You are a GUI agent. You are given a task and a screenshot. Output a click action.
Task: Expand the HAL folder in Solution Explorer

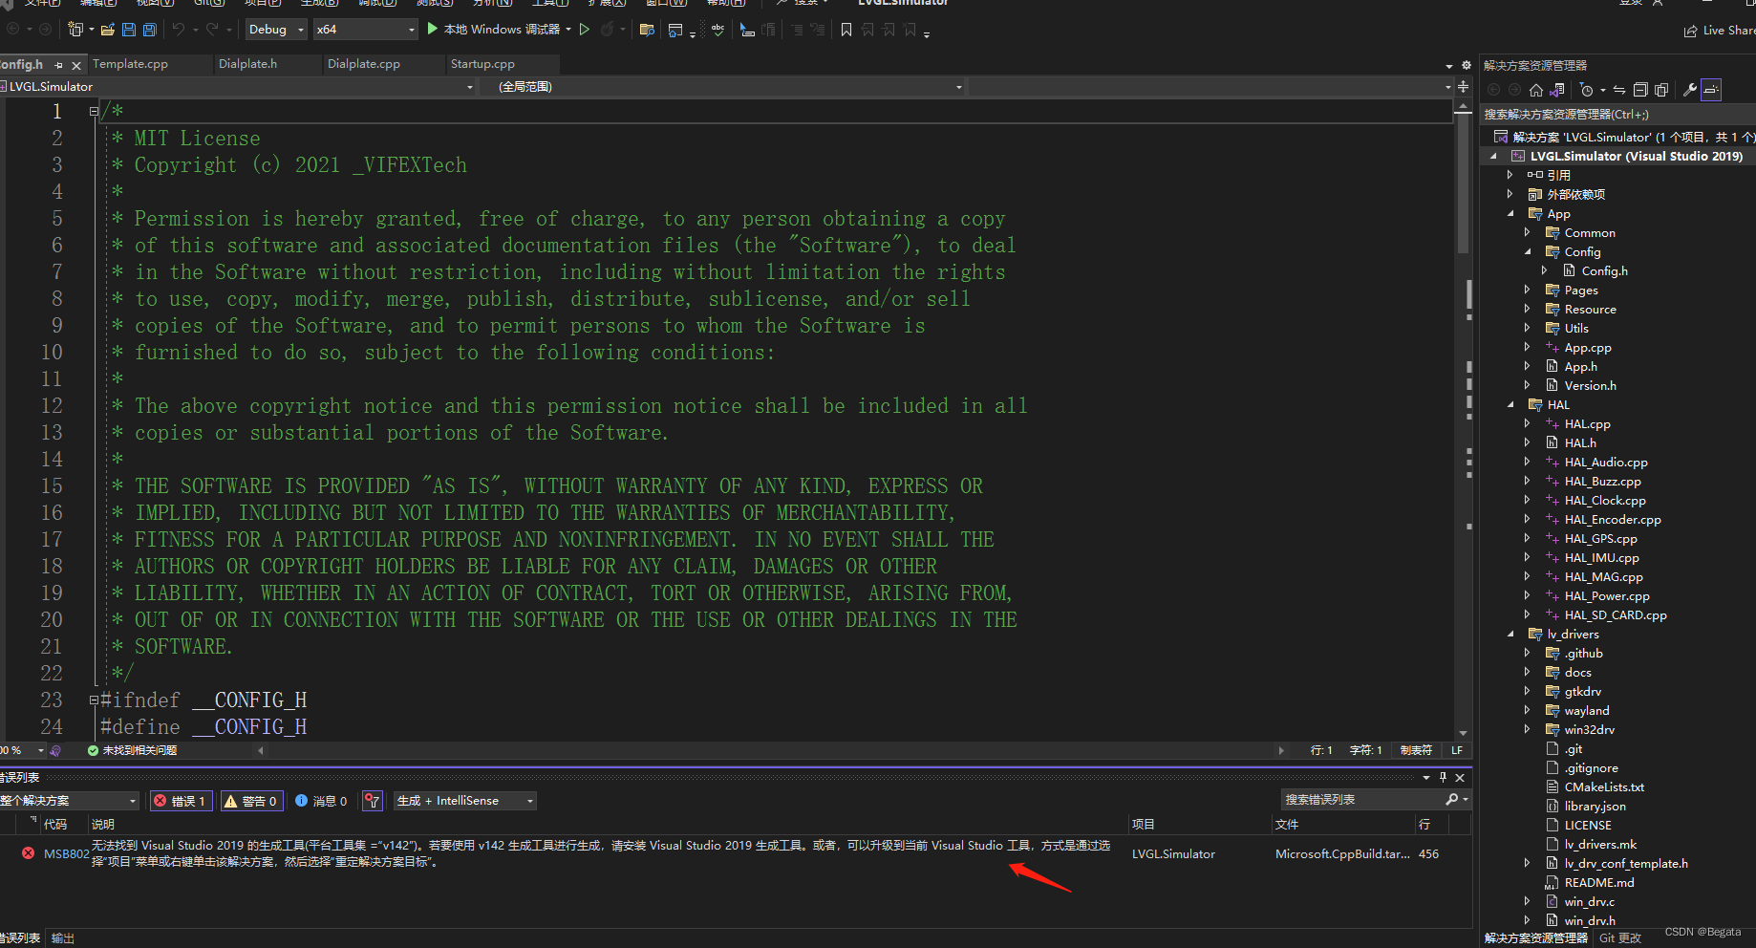click(x=1510, y=404)
